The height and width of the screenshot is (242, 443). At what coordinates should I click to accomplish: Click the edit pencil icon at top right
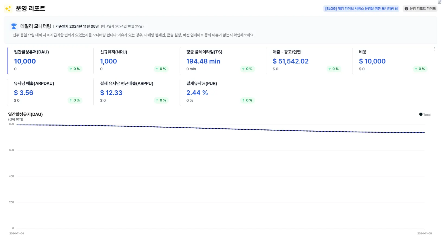pos(439,2)
